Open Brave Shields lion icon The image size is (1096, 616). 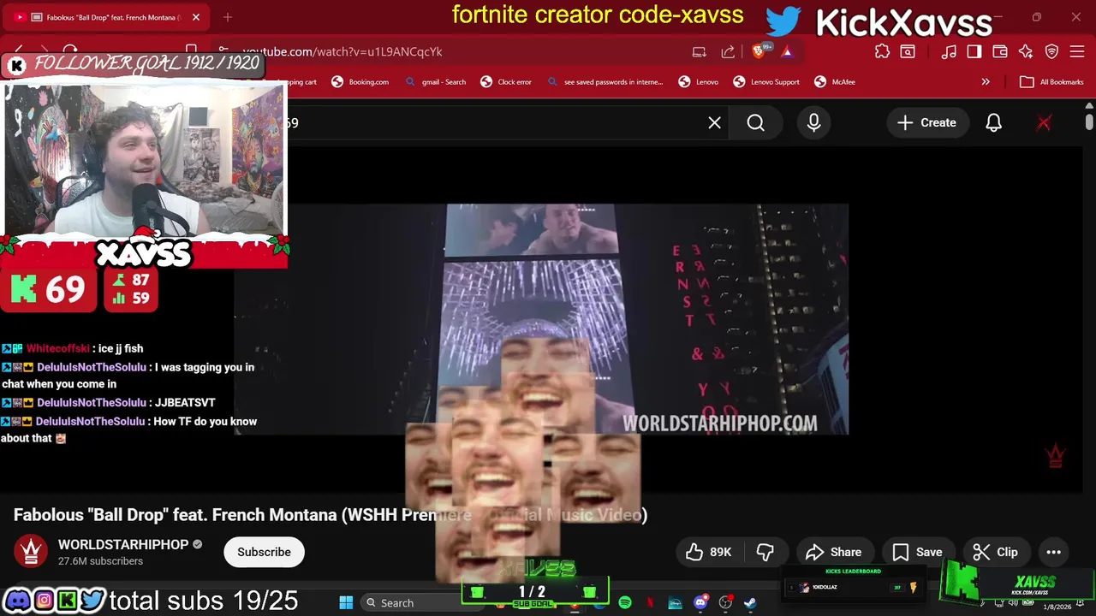pos(758,51)
